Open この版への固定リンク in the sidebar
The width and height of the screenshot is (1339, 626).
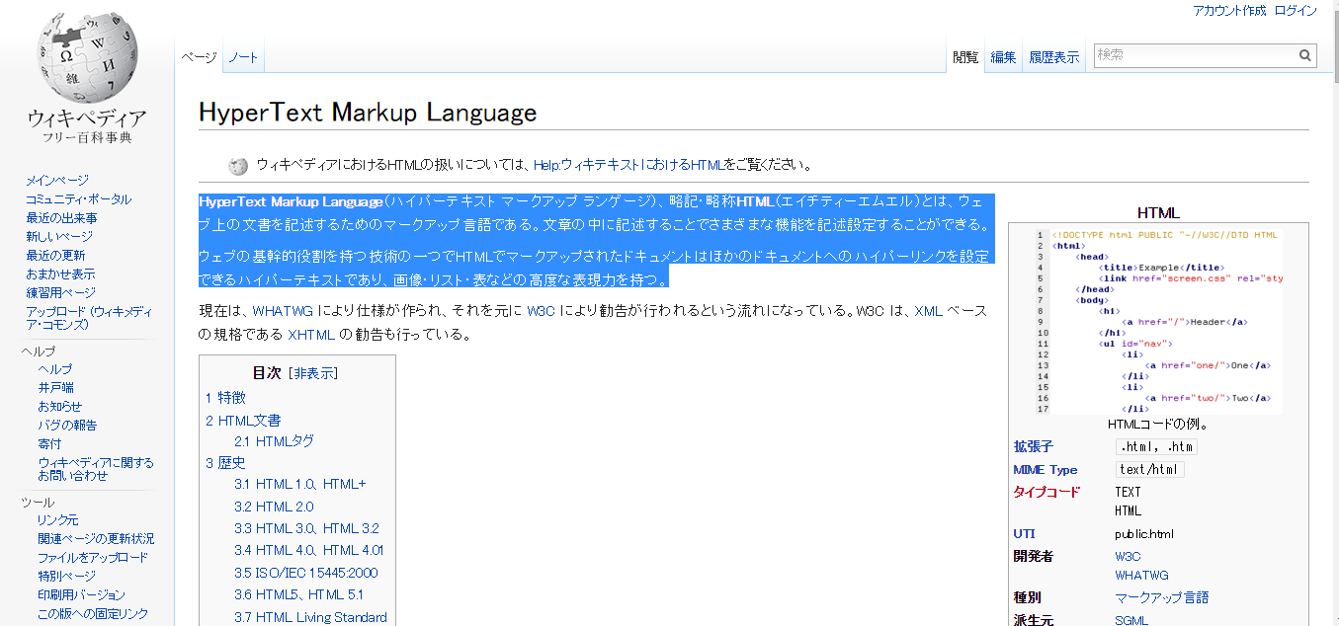[93, 613]
